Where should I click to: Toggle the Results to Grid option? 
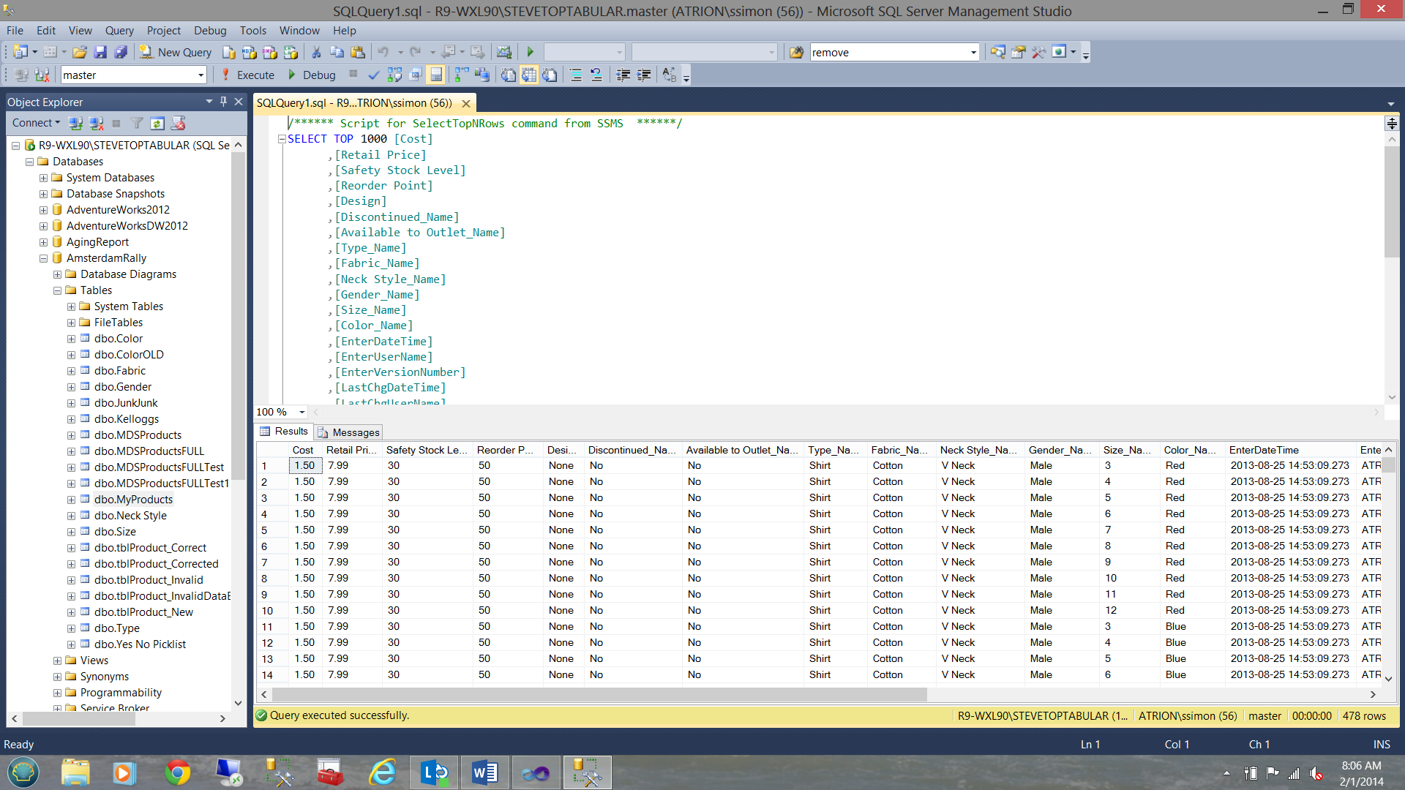[529, 75]
